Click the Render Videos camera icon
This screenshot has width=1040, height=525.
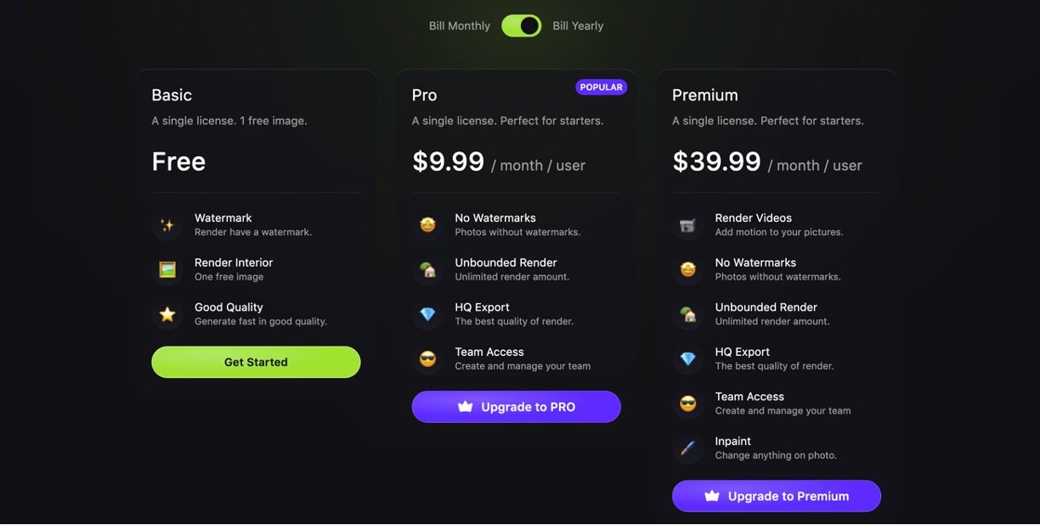pyautogui.click(x=687, y=225)
